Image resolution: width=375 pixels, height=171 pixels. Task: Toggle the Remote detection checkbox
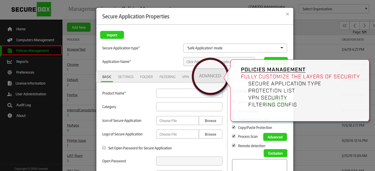234,145
